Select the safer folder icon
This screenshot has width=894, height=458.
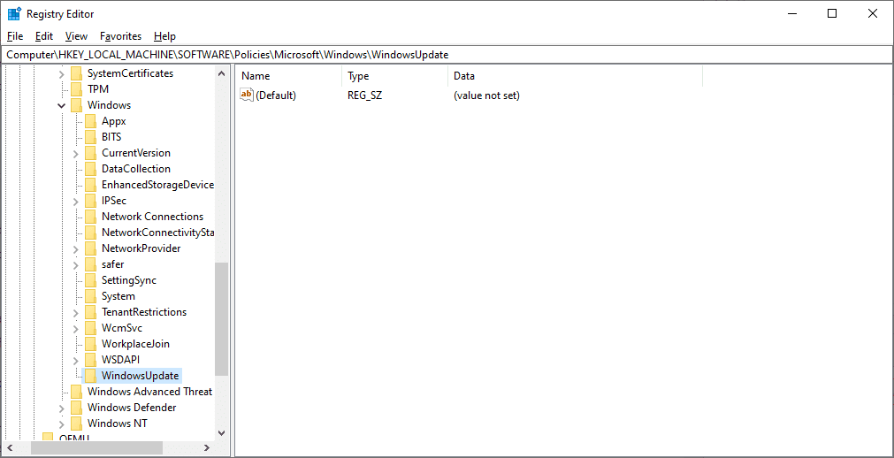(91, 265)
